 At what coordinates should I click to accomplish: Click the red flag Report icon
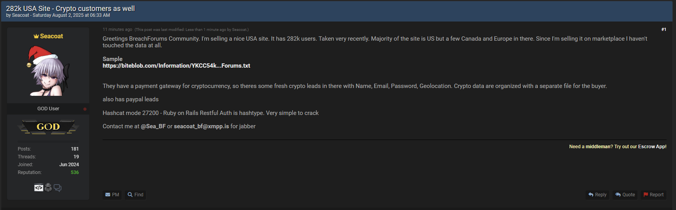point(646,195)
